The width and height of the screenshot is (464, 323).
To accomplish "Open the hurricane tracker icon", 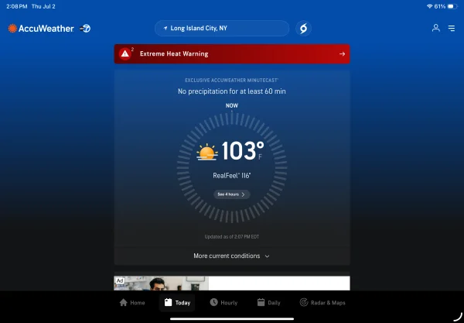I will point(303,29).
